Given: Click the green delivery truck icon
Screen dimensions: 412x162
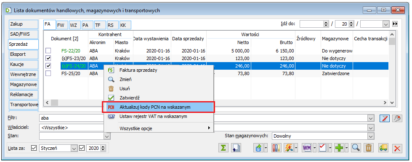Looking at the screenshot, I should [383, 148].
